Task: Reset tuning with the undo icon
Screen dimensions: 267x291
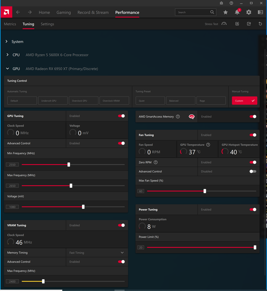Action: (260, 24)
